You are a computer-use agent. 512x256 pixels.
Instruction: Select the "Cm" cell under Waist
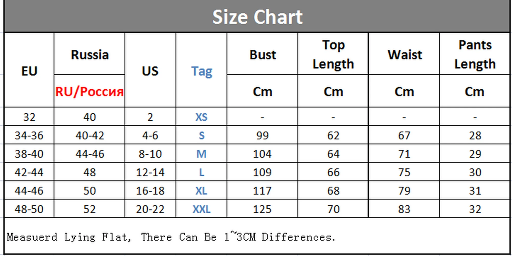point(404,91)
